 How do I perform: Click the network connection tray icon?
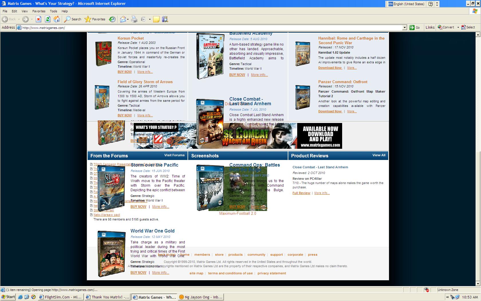(x=457, y=297)
